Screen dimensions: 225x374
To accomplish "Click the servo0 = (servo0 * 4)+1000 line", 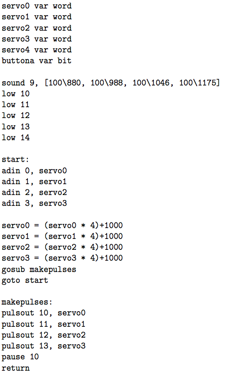I will coord(62,225).
